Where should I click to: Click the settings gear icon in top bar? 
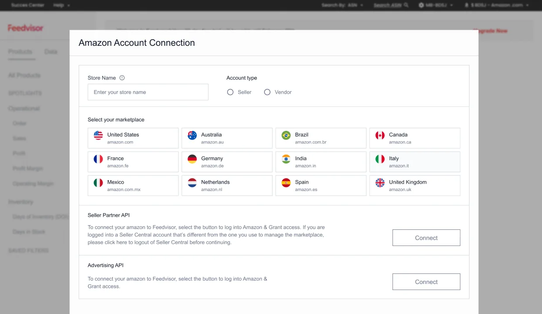[421, 5]
